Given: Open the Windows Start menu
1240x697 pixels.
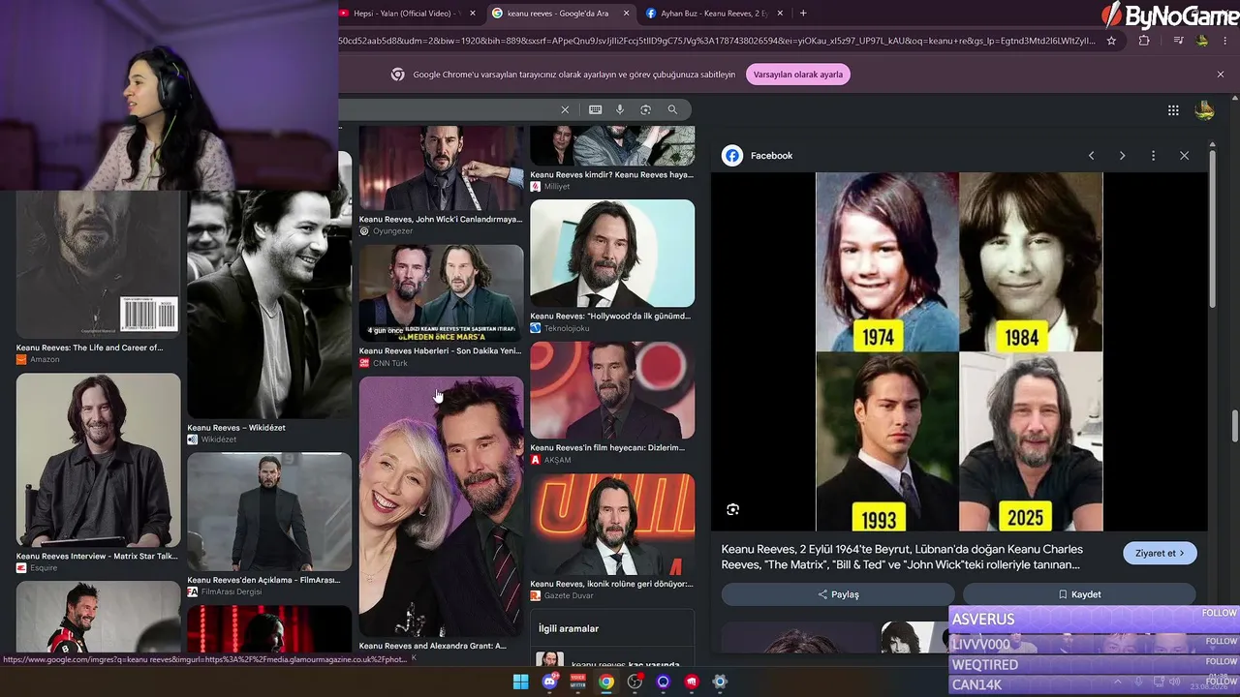Looking at the screenshot, I should 520,682.
